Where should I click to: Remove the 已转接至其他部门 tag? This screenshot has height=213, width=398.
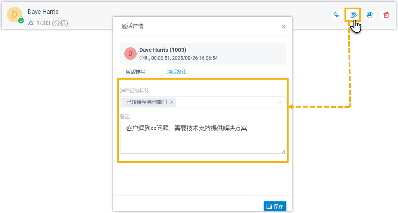pyautogui.click(x=172, y=102)
